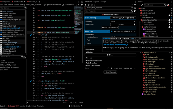Expand the Visibility section
The image size is (173, 109).
89,52
